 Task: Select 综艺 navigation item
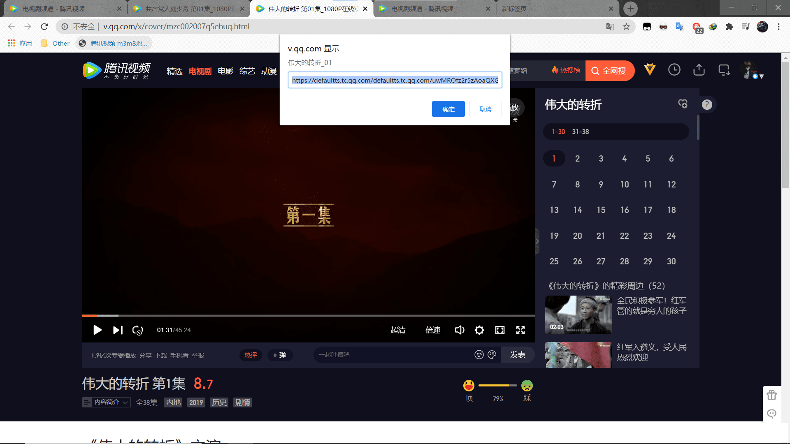point(247,71)
